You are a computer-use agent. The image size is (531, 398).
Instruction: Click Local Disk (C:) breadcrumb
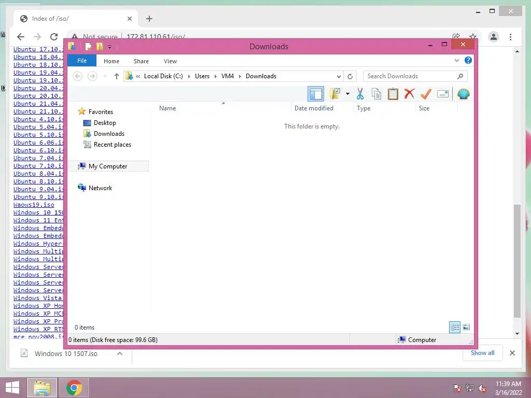tap(163, 76)
